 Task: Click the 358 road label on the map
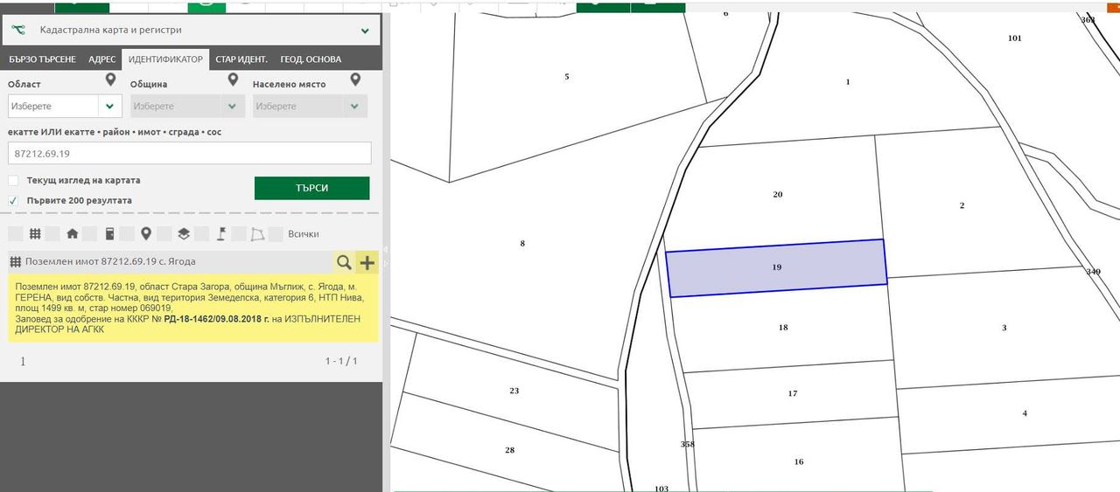pos(688,444)
